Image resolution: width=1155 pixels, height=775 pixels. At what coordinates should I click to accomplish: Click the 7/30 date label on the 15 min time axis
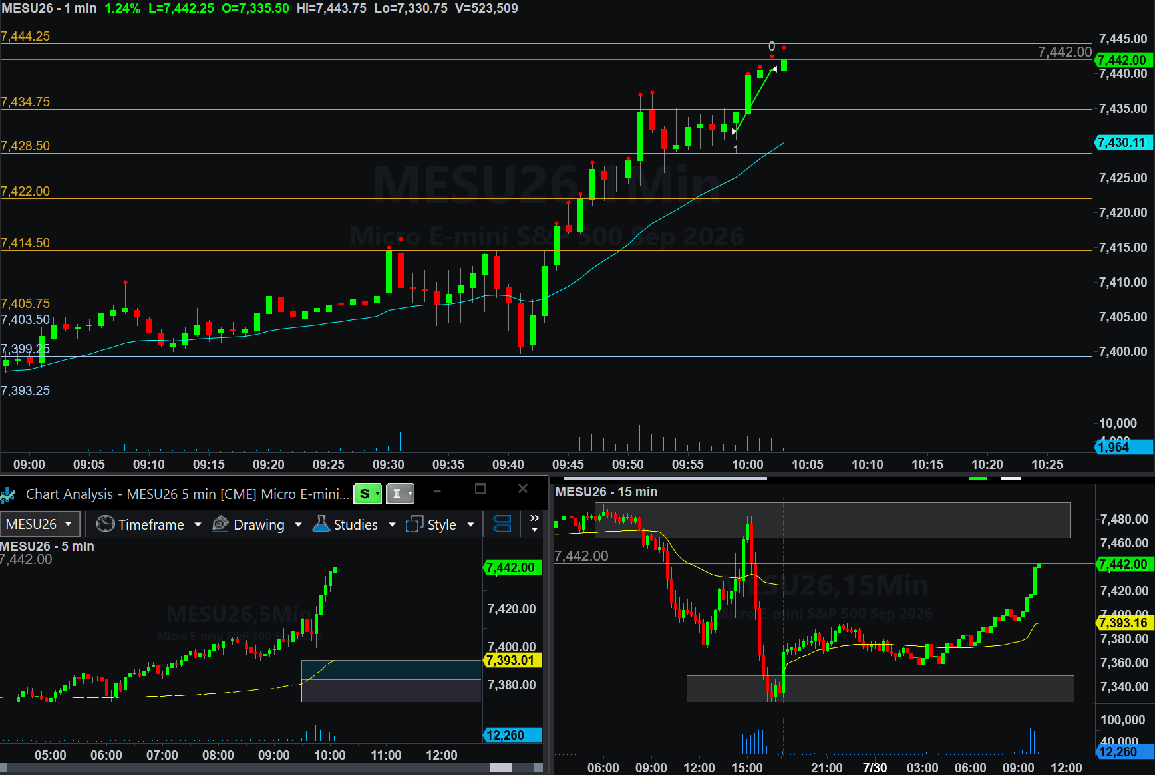coord(875,768)
